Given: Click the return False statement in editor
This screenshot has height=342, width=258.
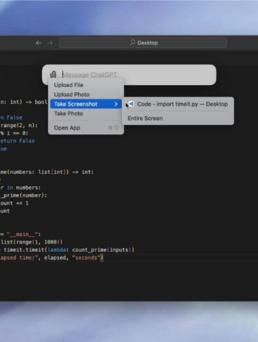Looking at the screenshot, I should click(x=17, y=141).
